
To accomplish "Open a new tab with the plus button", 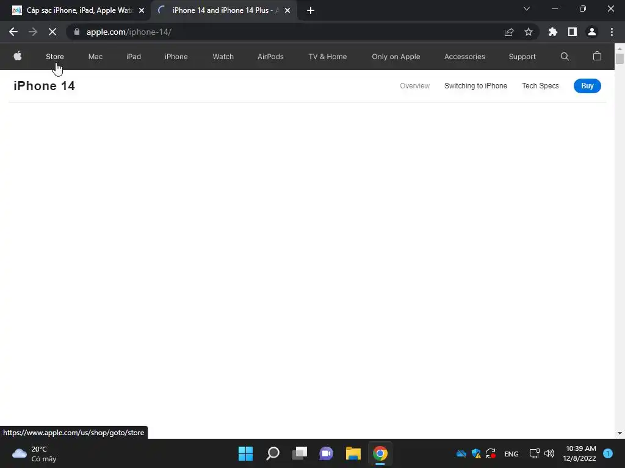I will coord(311,10).
